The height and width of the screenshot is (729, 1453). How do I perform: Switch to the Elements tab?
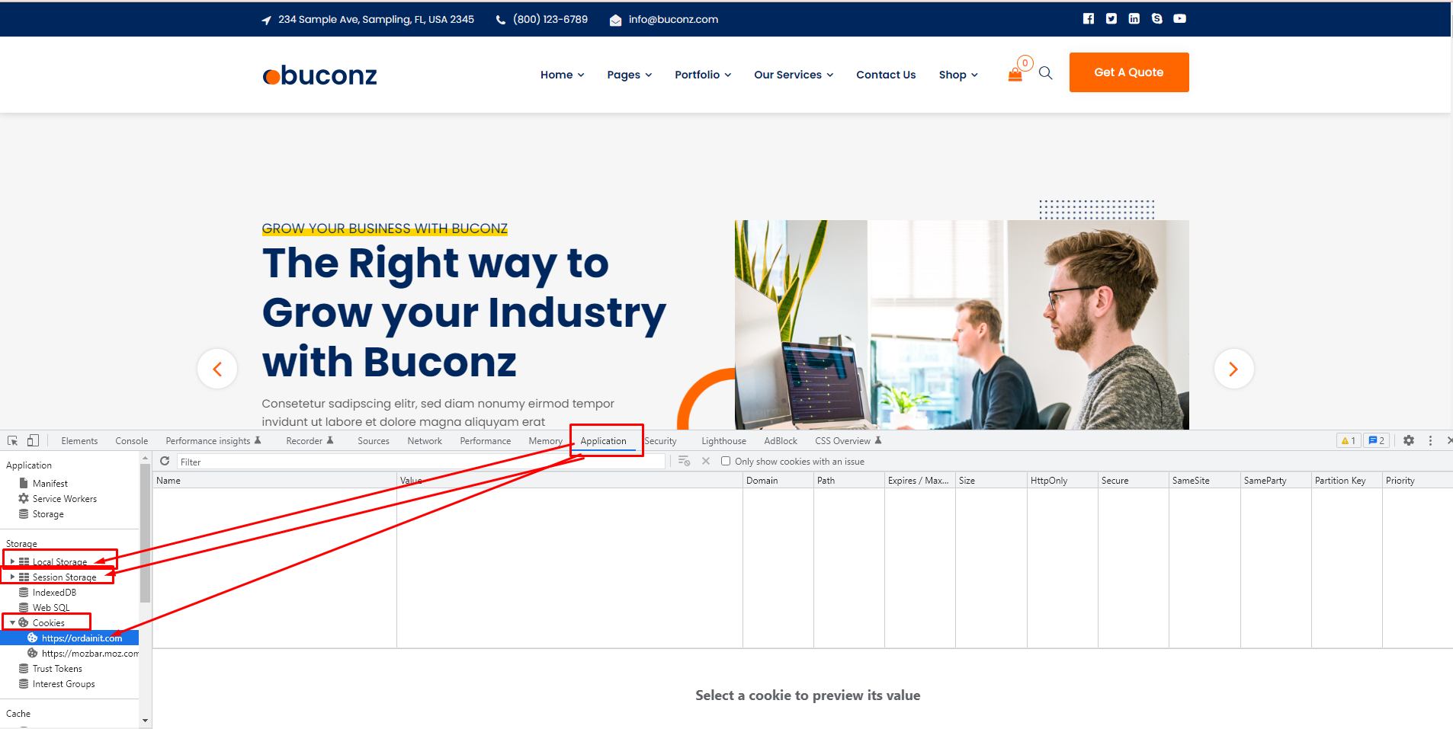[79, 441]
